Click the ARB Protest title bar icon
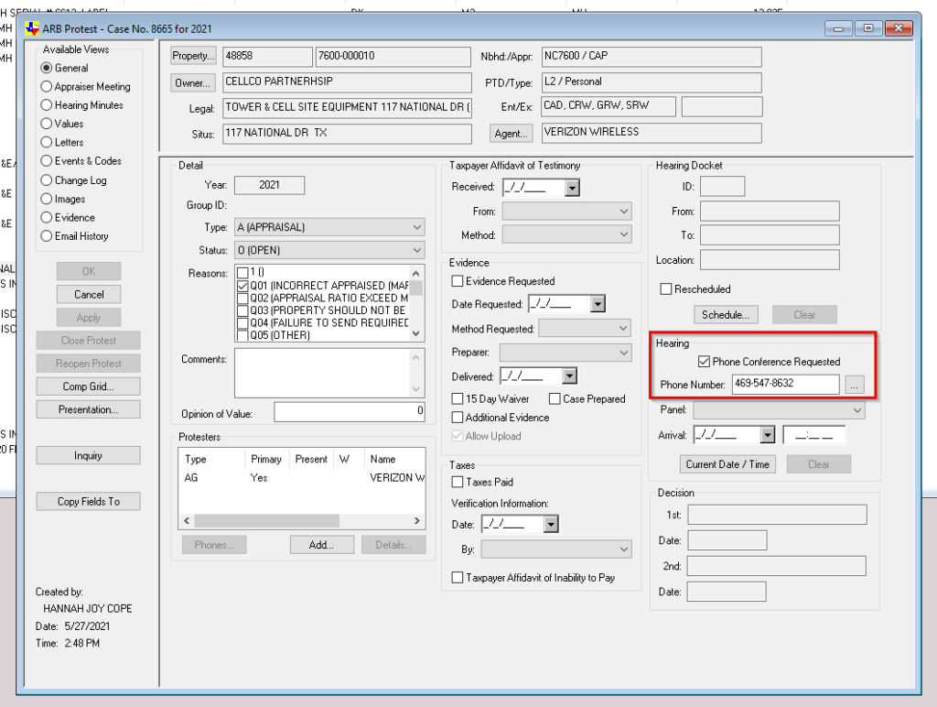This screenshot has height=707, width=937. coord(33,28)
